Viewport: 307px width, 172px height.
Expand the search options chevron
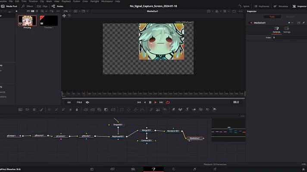46,11
